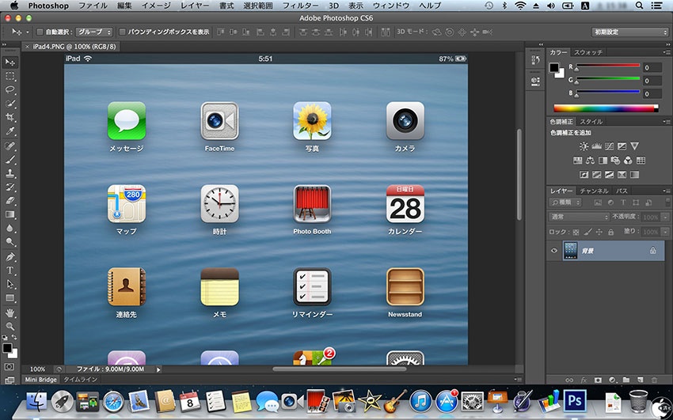
Task: Click the G value input field
Action: [x=652, y=81]
